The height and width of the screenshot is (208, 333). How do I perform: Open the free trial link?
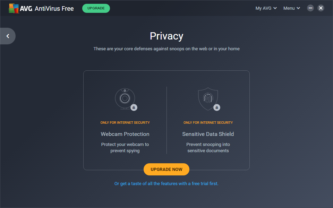(x=166, y=184)
